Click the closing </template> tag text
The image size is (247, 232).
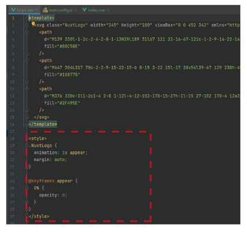click(x=43, y=124)
